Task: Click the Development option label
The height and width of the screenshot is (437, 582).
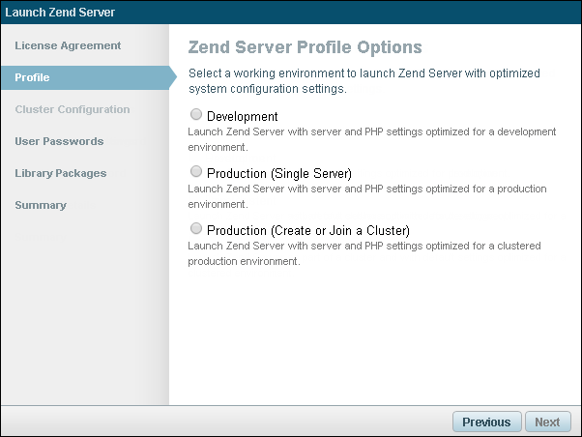Action: pos(243,117)
